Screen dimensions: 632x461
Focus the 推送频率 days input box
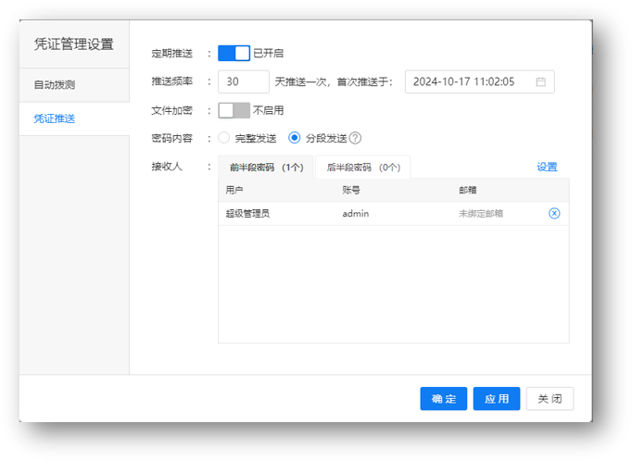[x=244, y=81]
